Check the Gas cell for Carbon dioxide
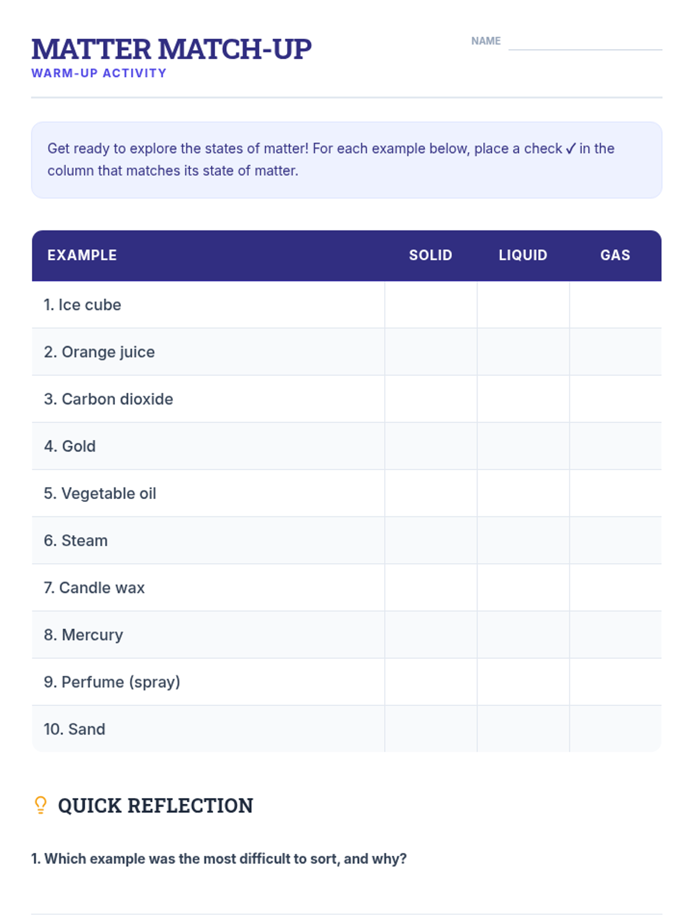The width and height of the screenshot is (693, 924). coord(616,399)
